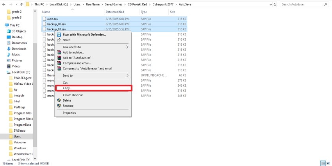Go back with the Back arrow
This screenshot has height=166, width=332.
pyautogui.click(x=4, y=4)
